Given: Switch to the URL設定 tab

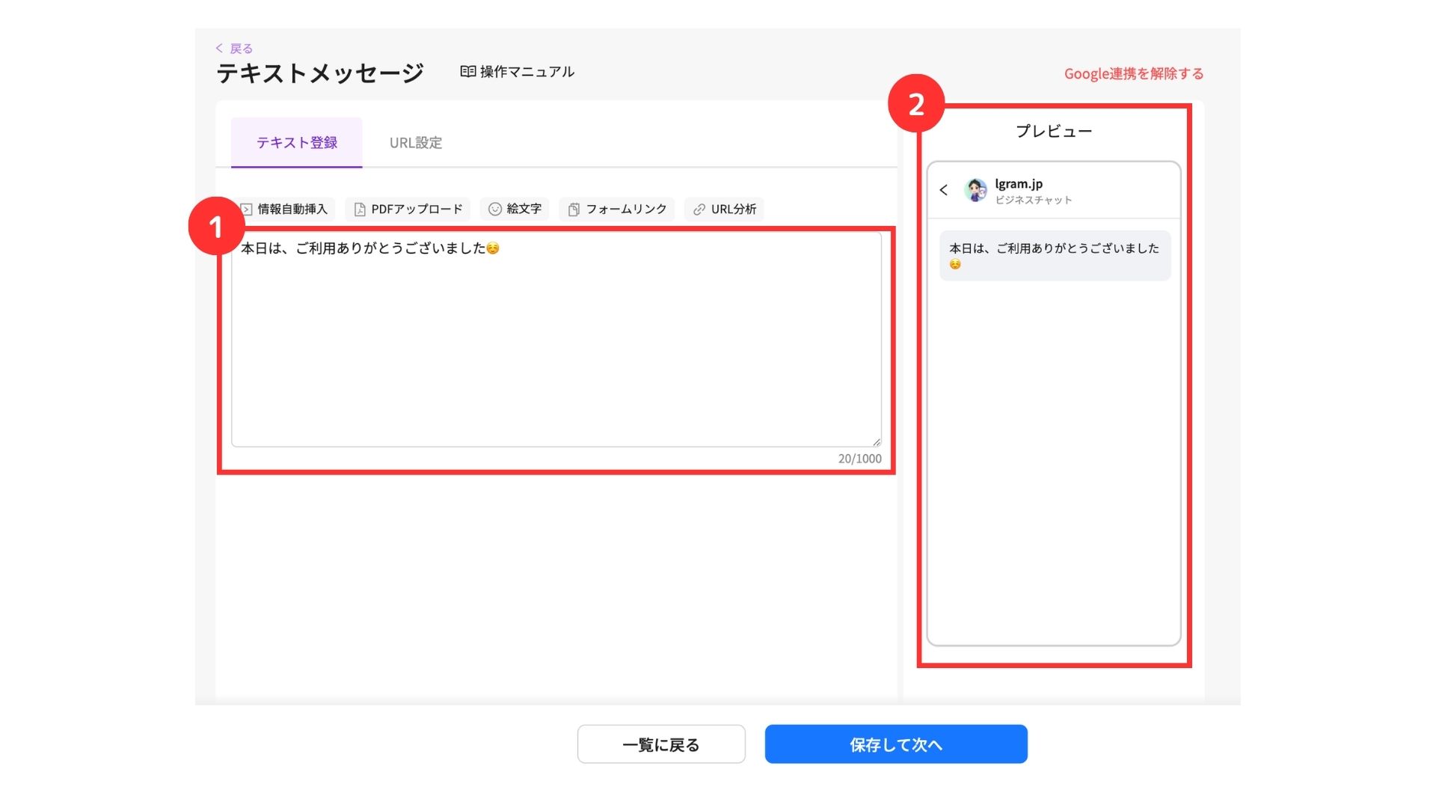Looking at the screenshot, I should coord(416,142).
